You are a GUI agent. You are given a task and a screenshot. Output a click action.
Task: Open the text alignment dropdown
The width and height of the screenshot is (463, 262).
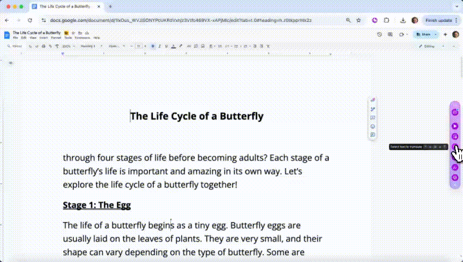click(x=212, y=46)
